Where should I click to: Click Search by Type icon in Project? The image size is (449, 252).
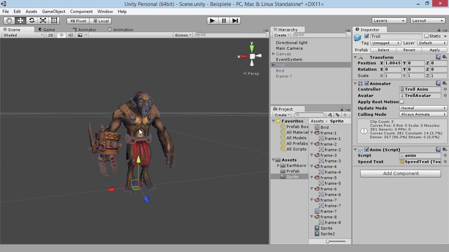click(x=330, y=115)
